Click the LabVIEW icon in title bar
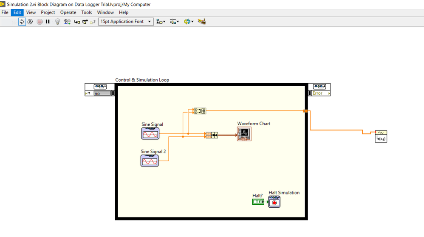 pyautogui.click(x=3, y=4)
